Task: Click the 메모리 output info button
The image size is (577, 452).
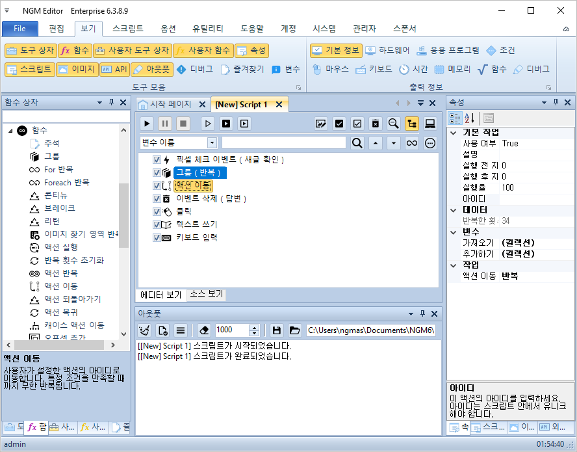Action: point(453,69)
